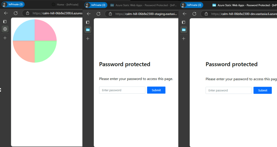View site info lock in the staging address bar
The width and height of the screenshot is (277, 147).
click(110, 14)
